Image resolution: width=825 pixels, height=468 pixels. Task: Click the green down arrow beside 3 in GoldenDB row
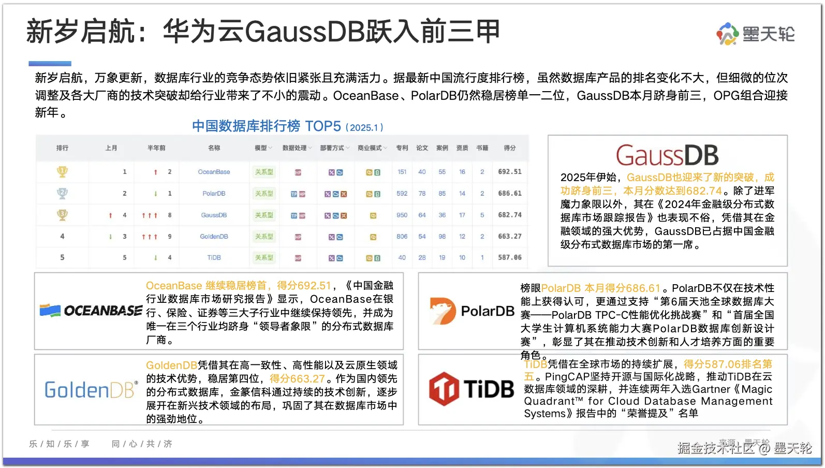pos(110,237)
